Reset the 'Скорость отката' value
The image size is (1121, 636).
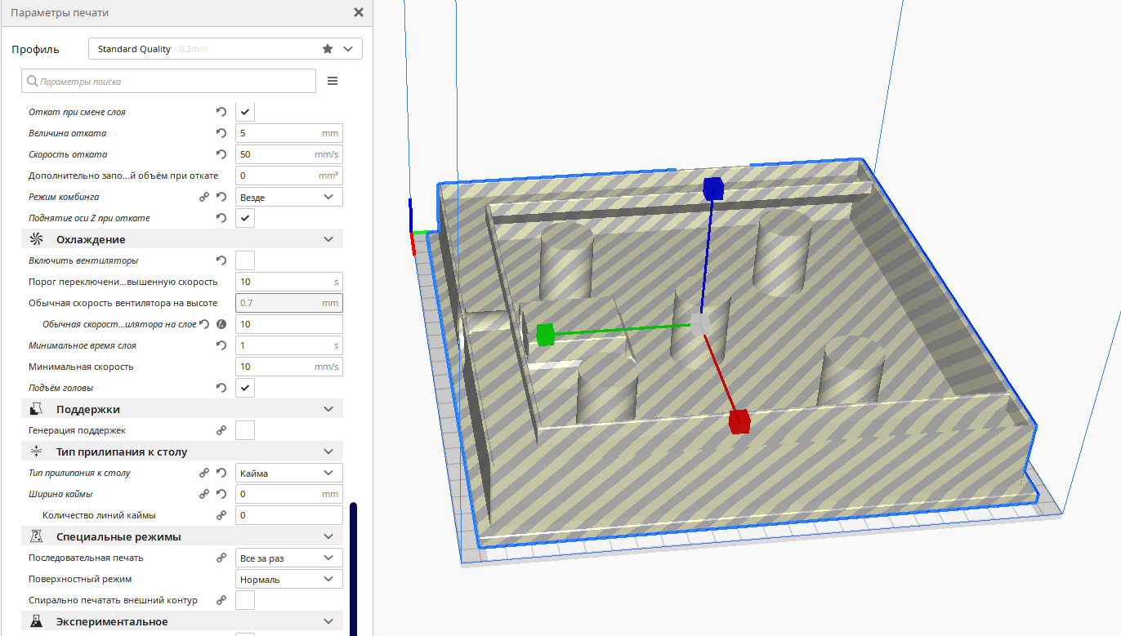click(221, 154)
